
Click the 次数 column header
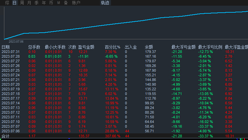click(72, 47)
